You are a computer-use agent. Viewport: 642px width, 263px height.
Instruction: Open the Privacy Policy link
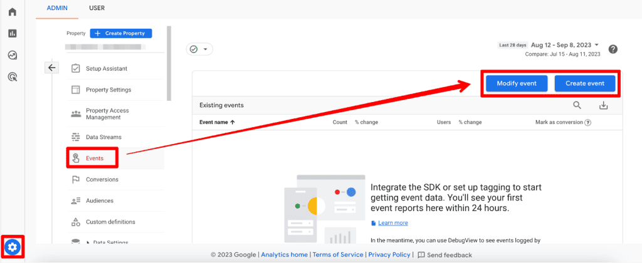point(389,255)
